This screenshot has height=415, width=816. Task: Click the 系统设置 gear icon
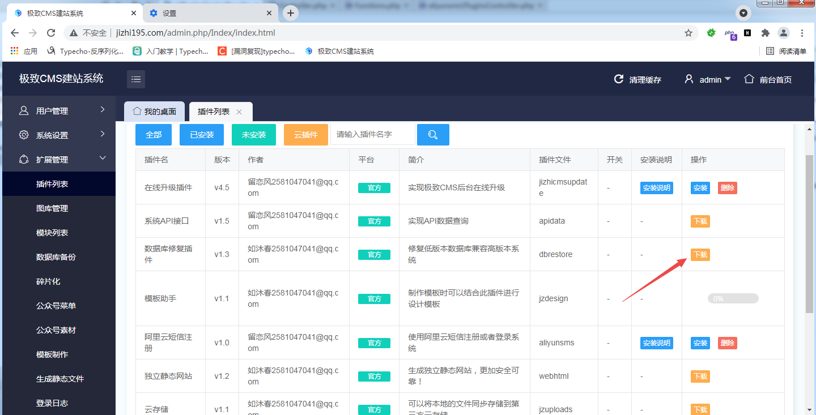click(x=23, y=135)
